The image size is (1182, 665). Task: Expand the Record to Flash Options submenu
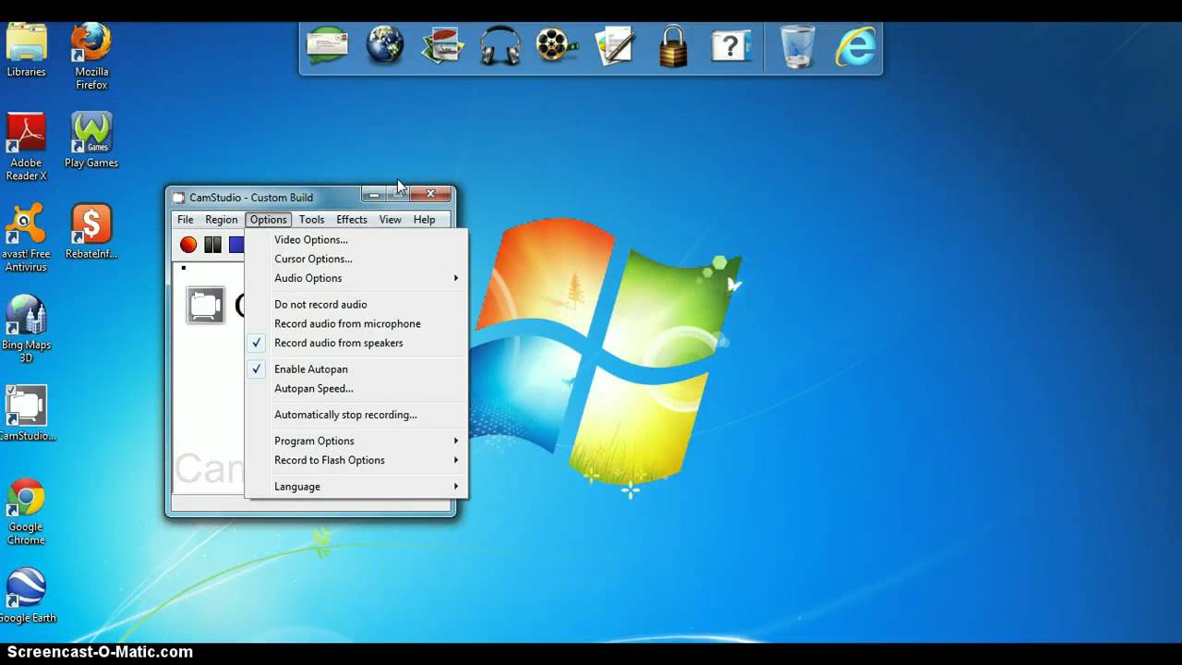(356, 460)
